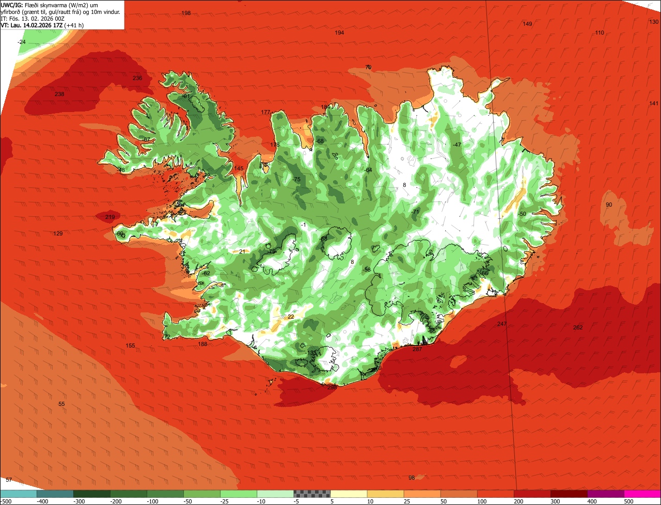This screenshot has width=661, height=505.
Task: Pick the darkest green -300 to -200 swatch
Action: (x=92, y=494)
